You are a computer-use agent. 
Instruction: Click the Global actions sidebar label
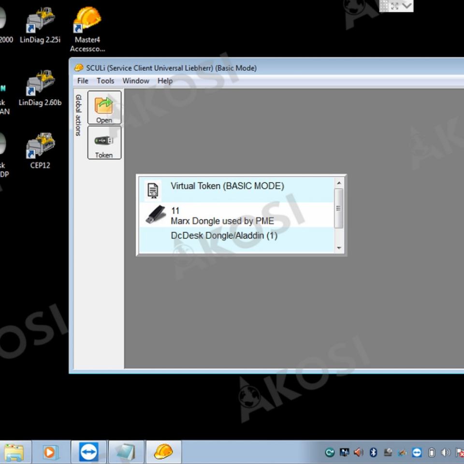(x=78, y=115)
